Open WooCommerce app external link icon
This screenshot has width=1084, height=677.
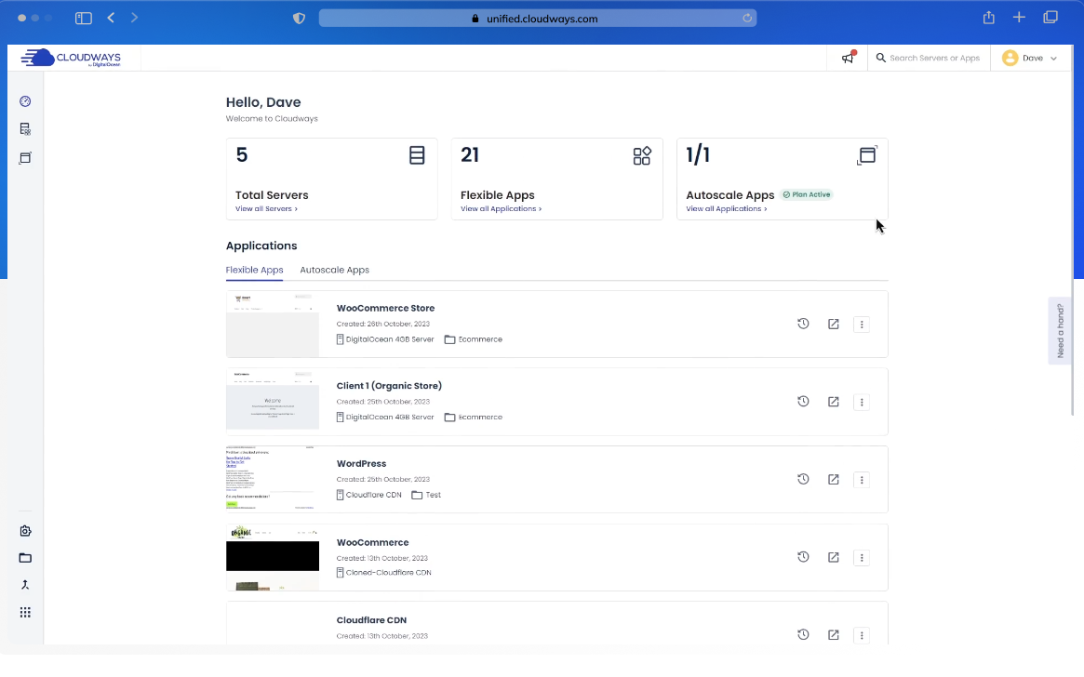coord(833,557)
